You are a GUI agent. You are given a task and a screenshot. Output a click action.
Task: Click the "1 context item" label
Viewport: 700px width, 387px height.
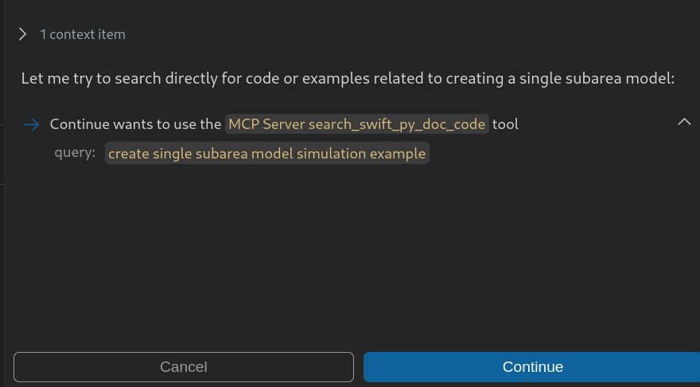coord(83,34)
